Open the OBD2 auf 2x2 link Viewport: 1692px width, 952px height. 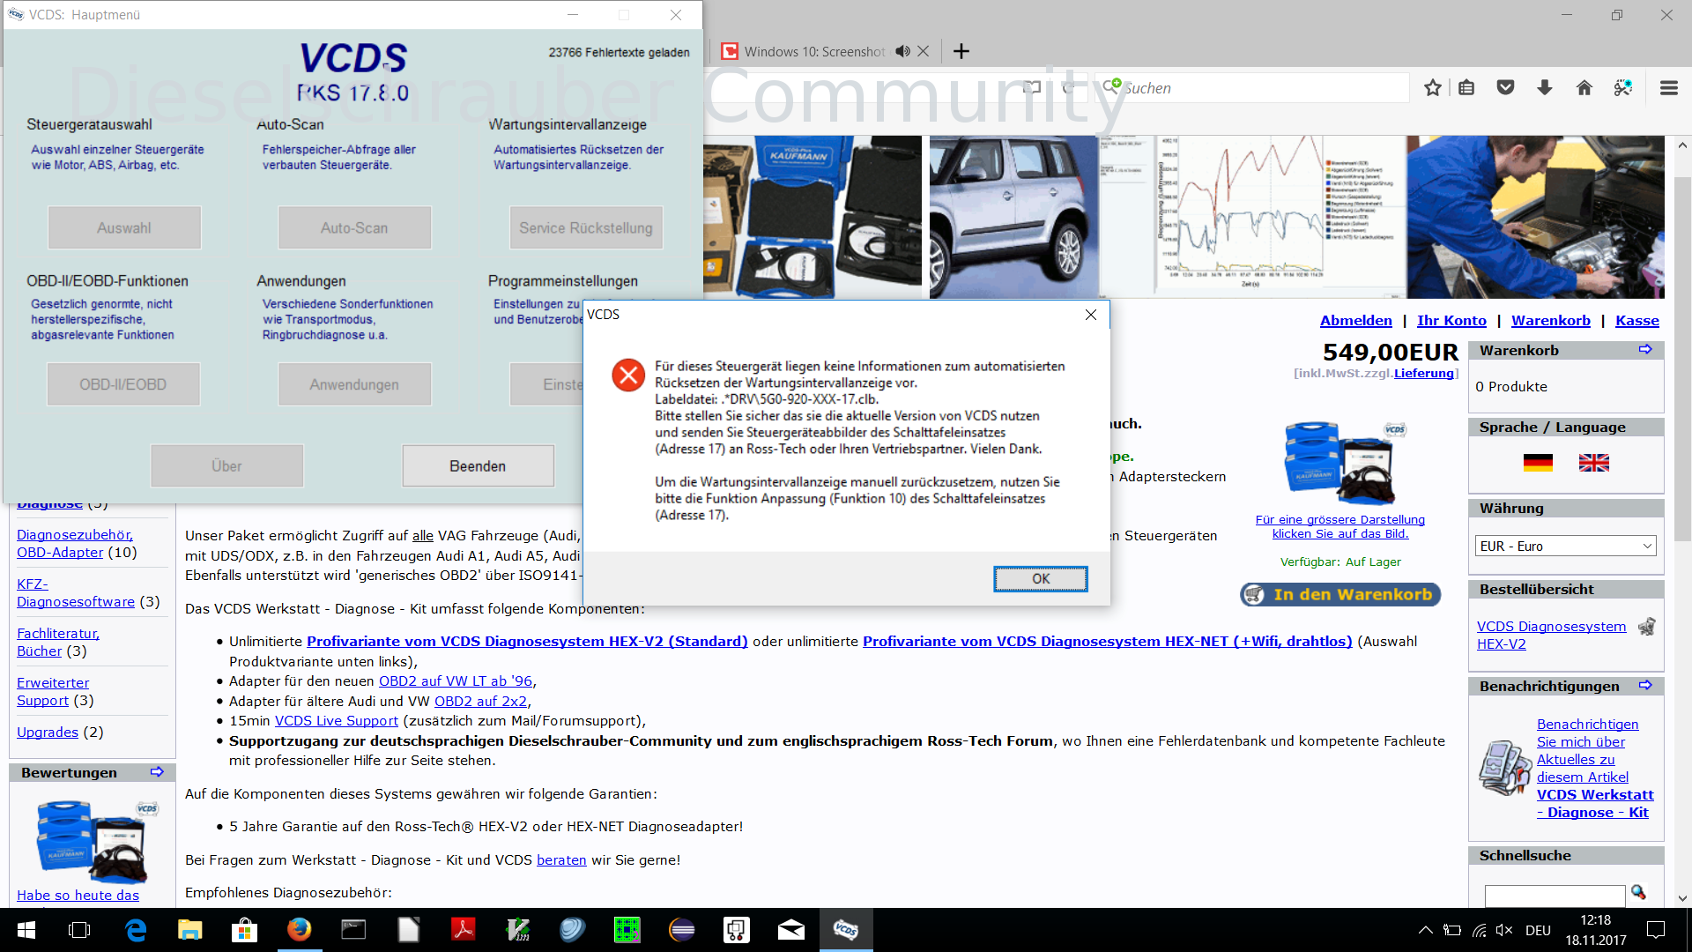(x=480, y=702)
